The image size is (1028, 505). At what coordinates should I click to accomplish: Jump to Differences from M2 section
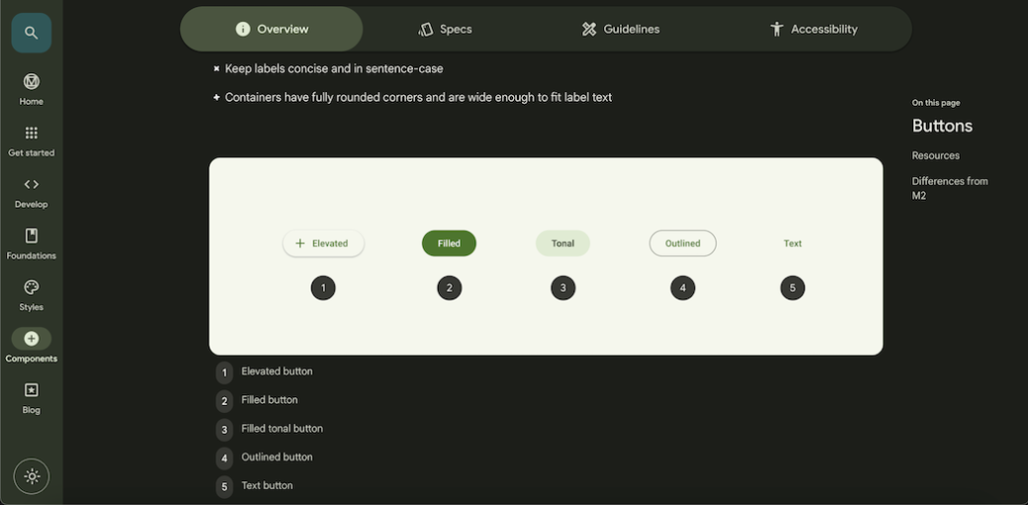pos(949,188)
